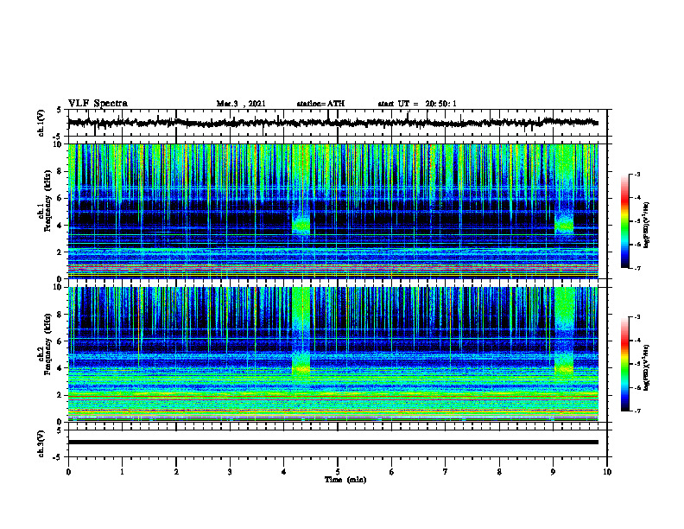684x529 pixels.
Task: Click time axis tick label "9"
Action: (x=553, y=472)
